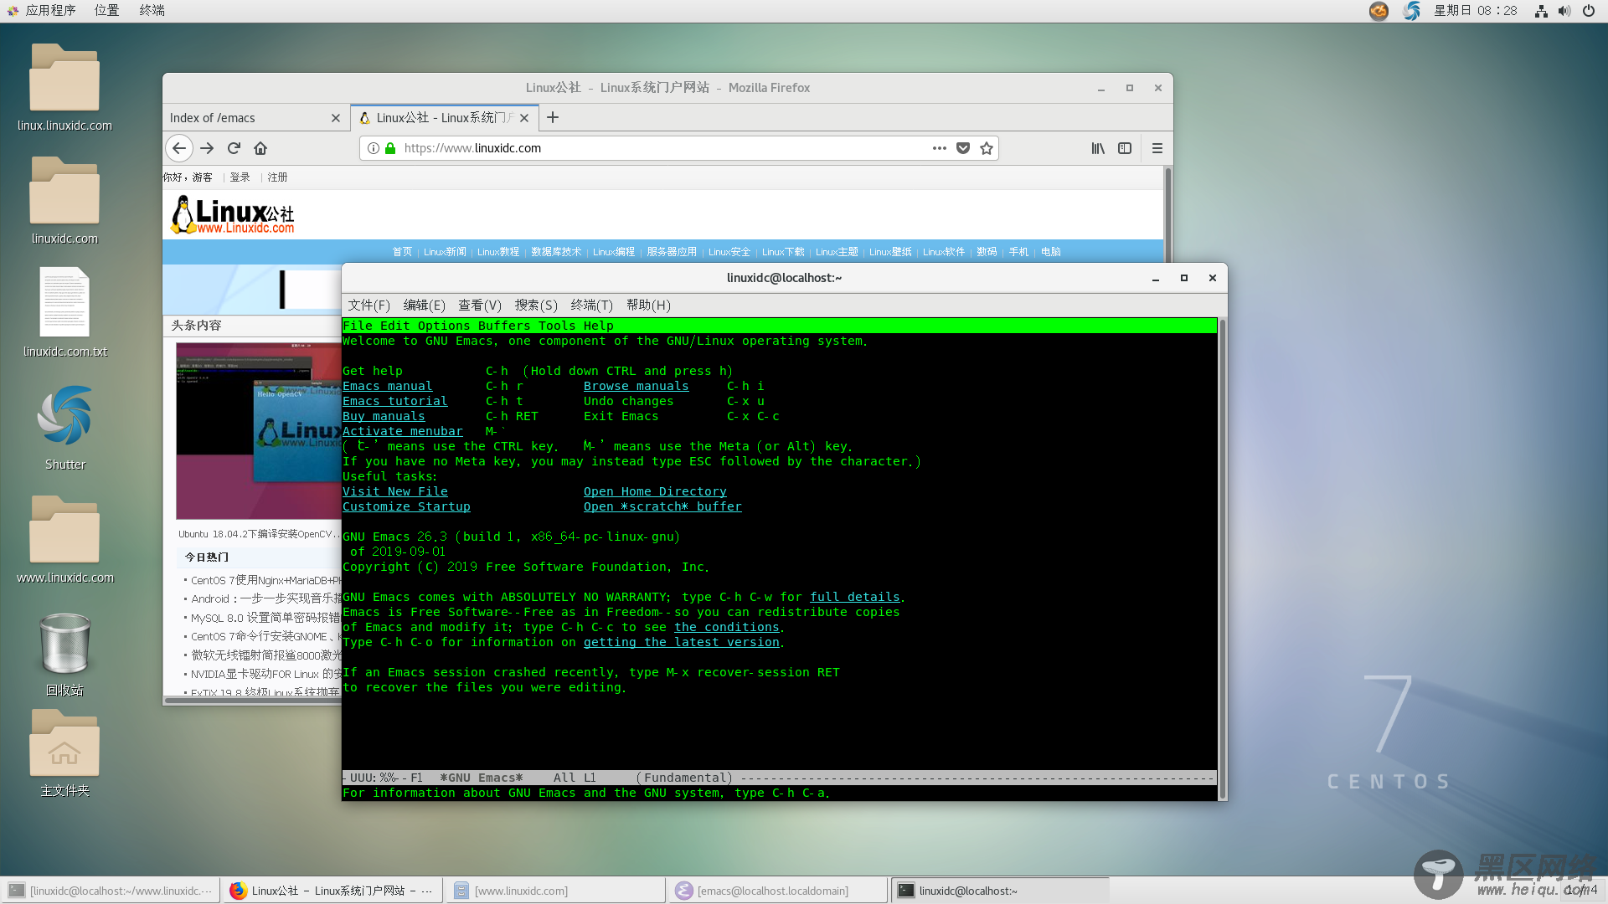Open Linux教程 in site navigation bar
The height and width of the screenshot is (904, 1608).
coord(498,252)
